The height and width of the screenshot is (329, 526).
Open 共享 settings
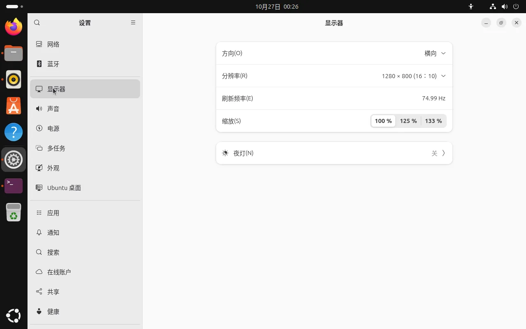[85, 292]
